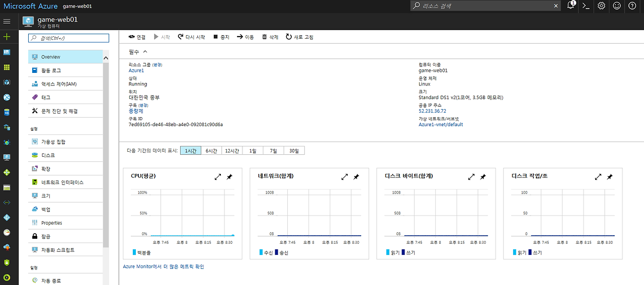Open 액세스 제어(IAM) menu item
The height and width of the screenshot is (285, 644).
point(65,84)
